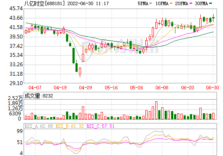Click the 20PMA magenta legend swatch

coord(191,3)
